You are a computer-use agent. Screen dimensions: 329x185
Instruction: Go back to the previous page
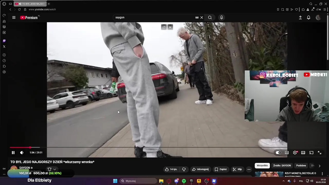(10, 10)
